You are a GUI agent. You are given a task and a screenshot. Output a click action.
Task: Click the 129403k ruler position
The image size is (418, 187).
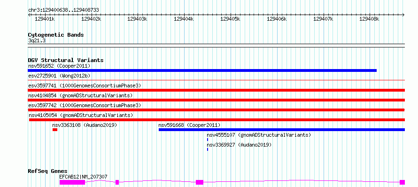(x=138, y=19)
